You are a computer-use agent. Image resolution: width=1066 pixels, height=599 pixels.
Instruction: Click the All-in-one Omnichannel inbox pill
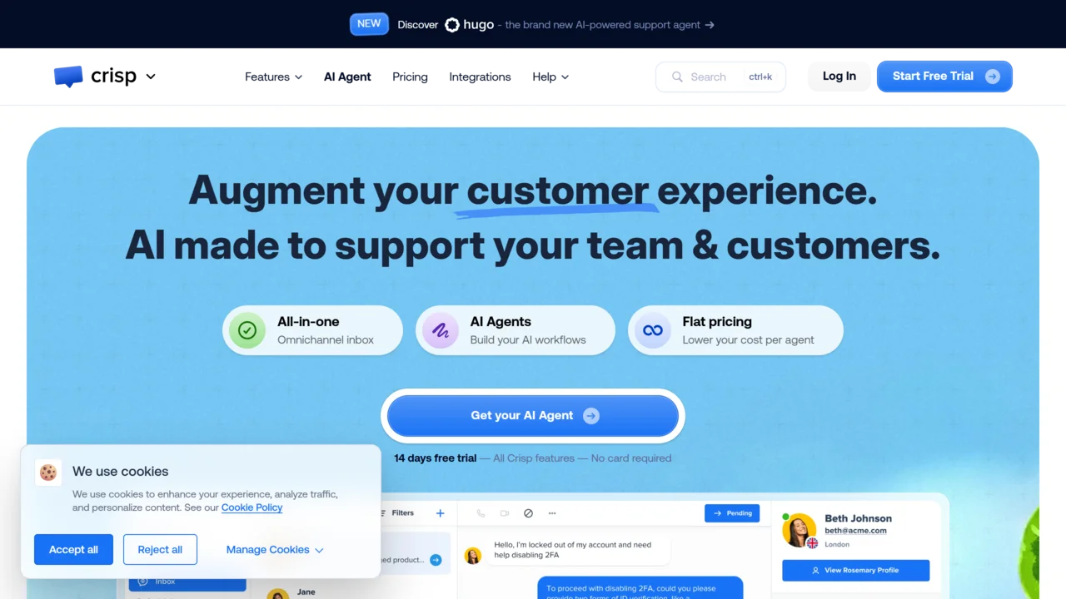coord(312,330)
